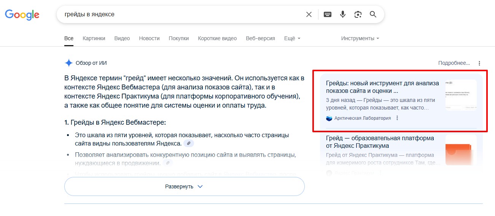This screenshot has height=216, width=495.
Task: Open Арктическая Лаборатория favicon
Action: [329, 118]
